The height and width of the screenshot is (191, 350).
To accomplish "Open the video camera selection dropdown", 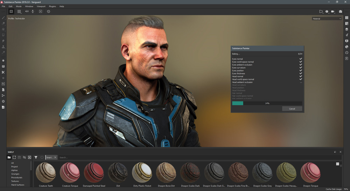I will [333, 12].
